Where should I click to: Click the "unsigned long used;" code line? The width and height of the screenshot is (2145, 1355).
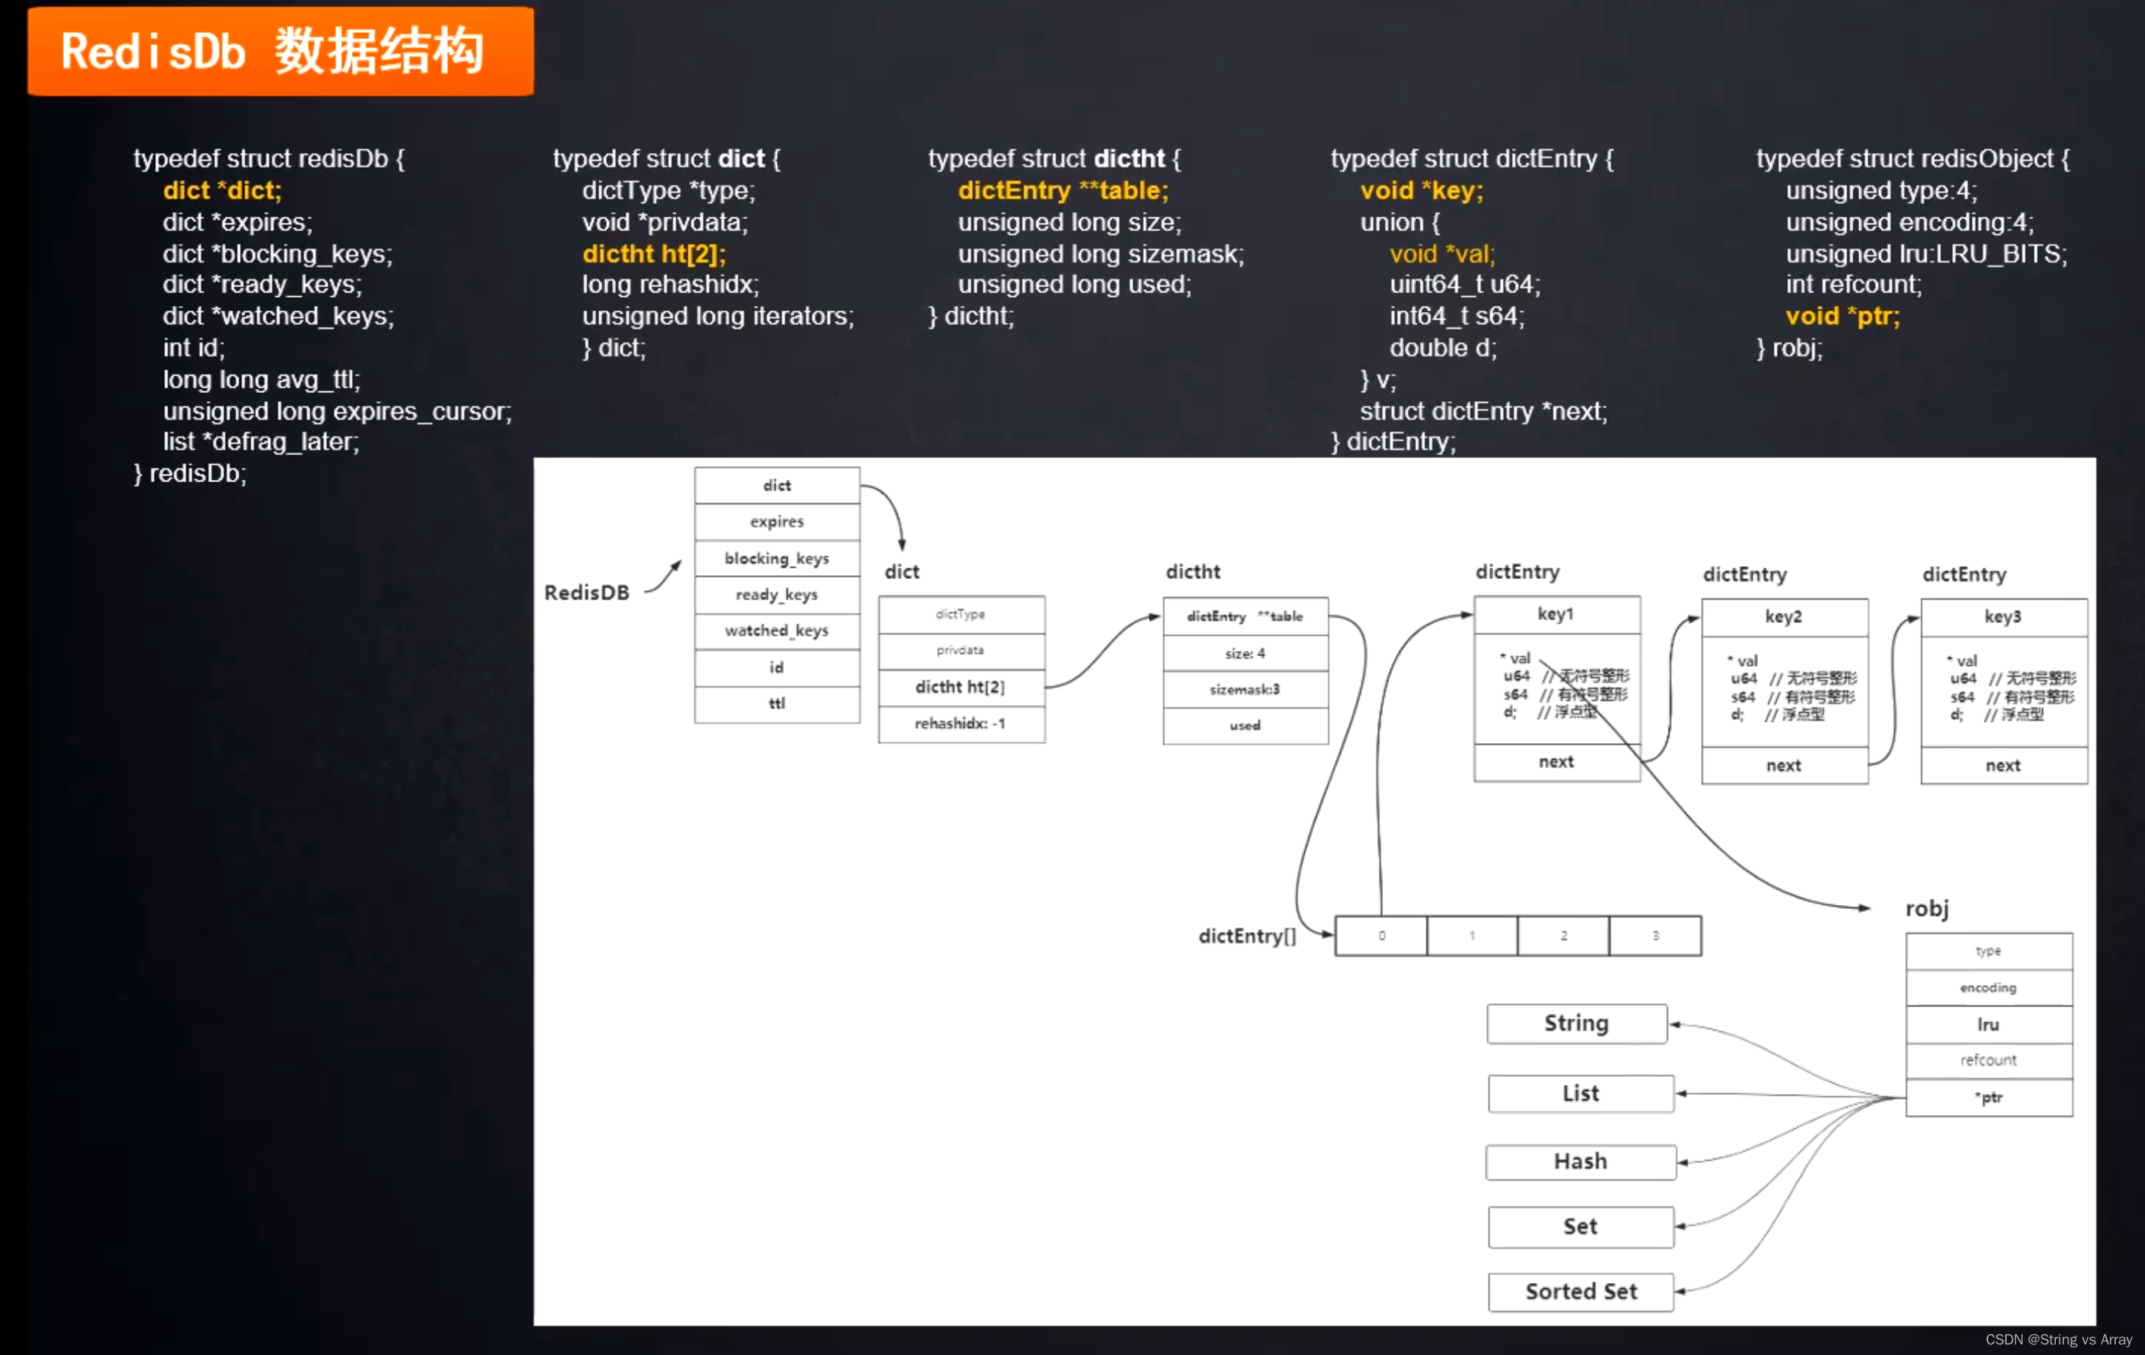pyautogui.click(x=1074, y=284)
